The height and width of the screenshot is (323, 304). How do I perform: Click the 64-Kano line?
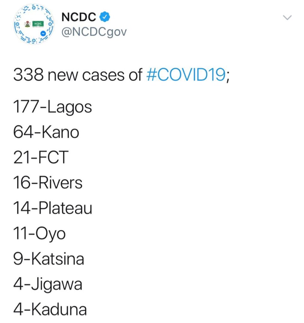tap(46, 132)
